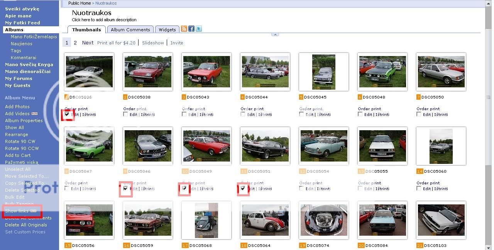Choose Add Videos in Album Menu

click(17, 114)
